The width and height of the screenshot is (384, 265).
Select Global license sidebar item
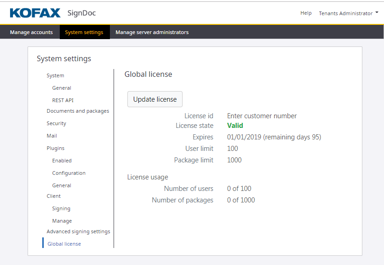64,244
